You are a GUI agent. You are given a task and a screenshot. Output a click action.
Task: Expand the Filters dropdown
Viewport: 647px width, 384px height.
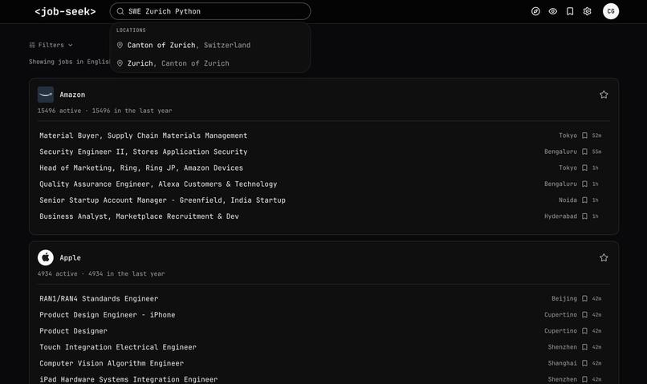[x=51, y=45]
